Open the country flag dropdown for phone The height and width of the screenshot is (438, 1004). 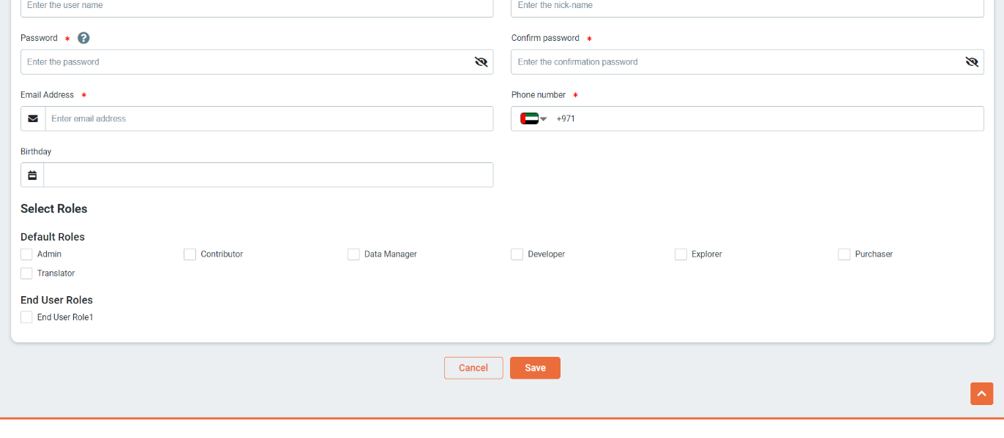click(533, 118)
